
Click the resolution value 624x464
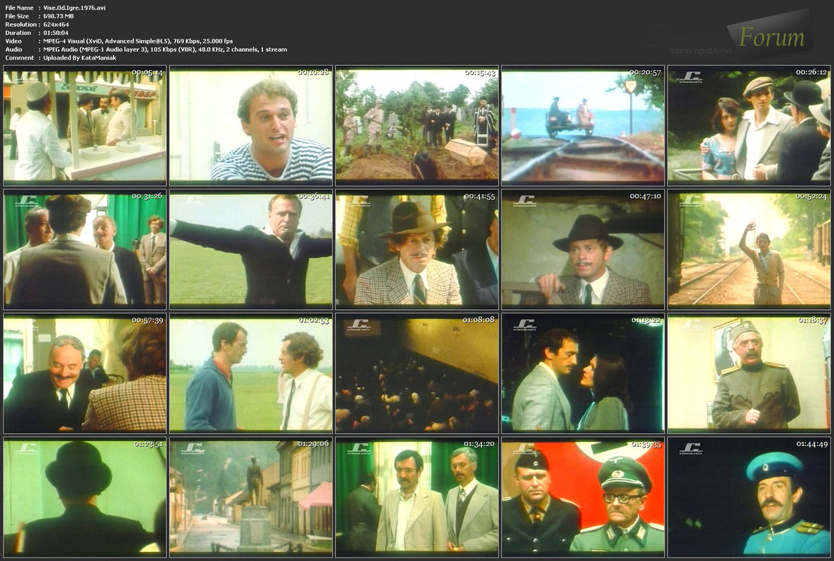pos(56,25)
